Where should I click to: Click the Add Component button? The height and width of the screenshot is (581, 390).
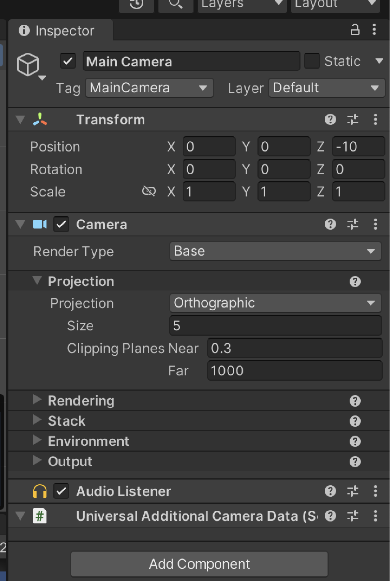point(200,564)
